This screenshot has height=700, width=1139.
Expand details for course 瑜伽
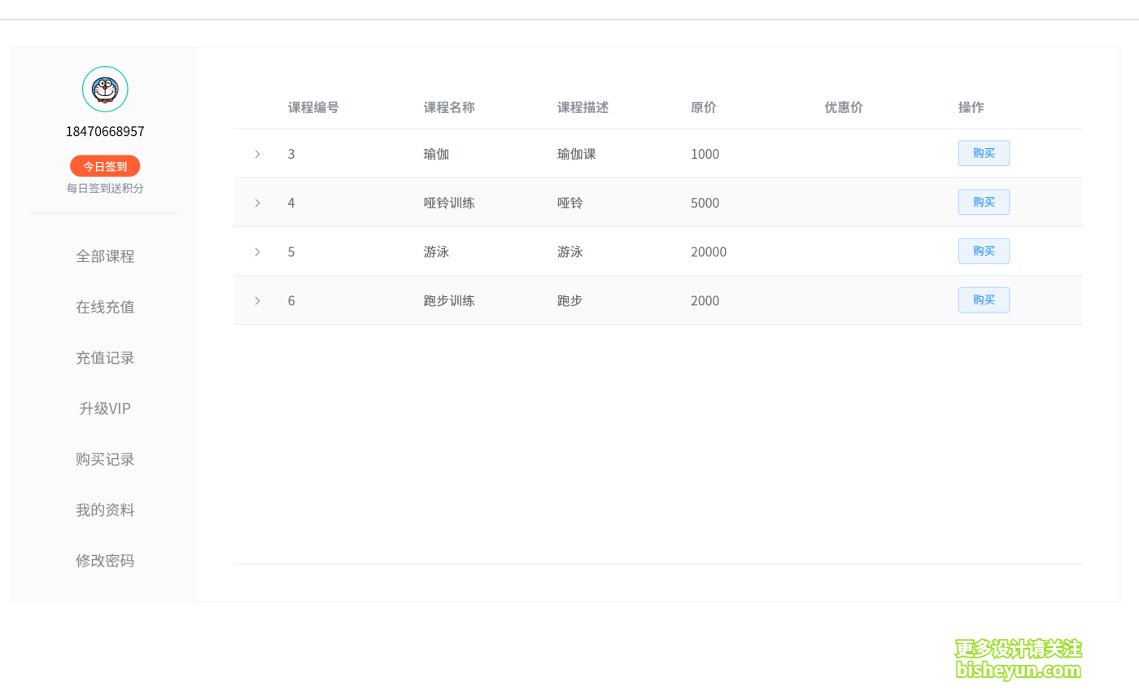257,153
